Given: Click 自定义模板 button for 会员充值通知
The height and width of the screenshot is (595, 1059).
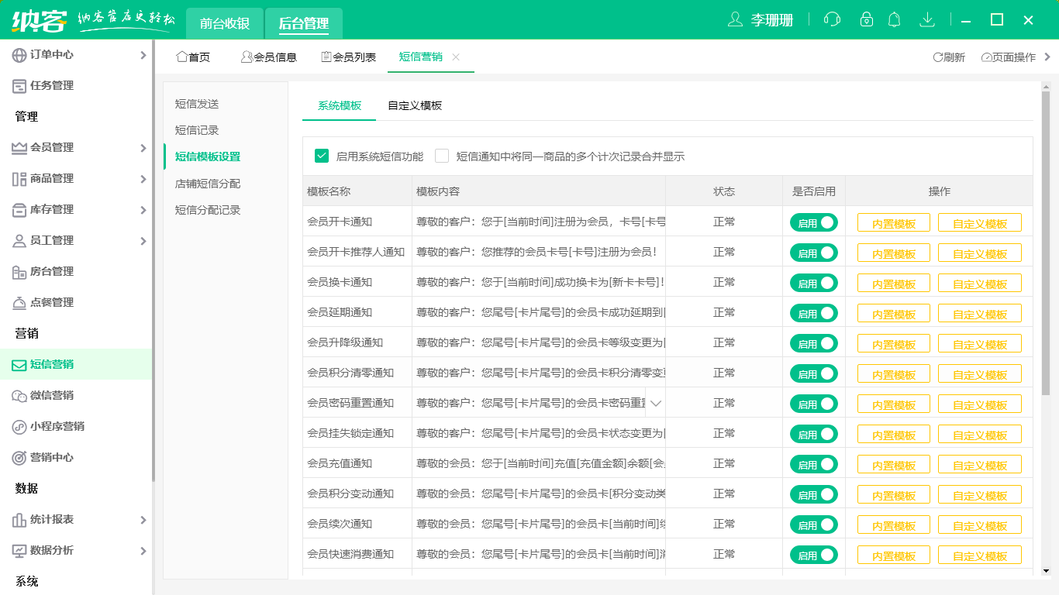Looking at the screenshot, I should coord(980,465).
